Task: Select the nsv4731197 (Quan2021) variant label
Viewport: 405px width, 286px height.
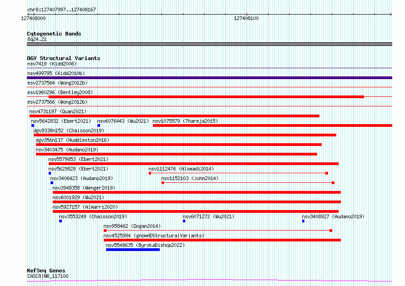Action: 58,111
